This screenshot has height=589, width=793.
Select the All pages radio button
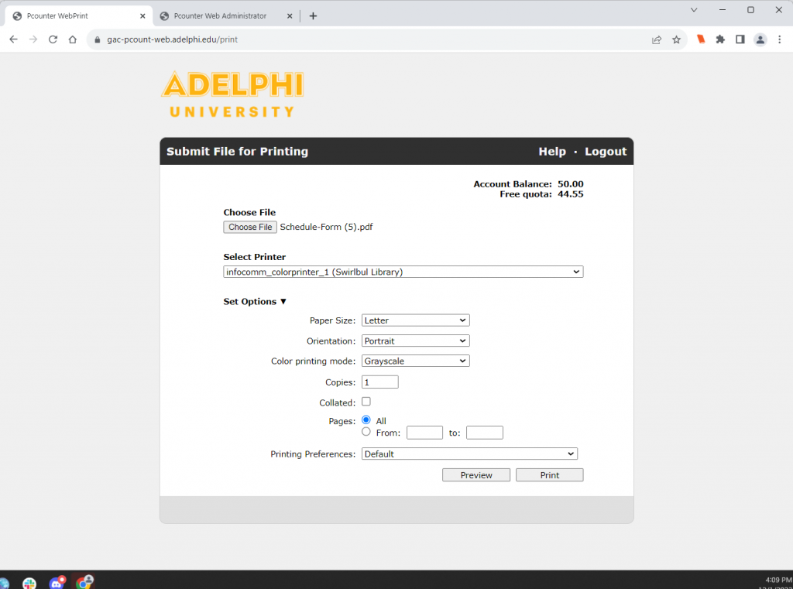coord(366,420)
